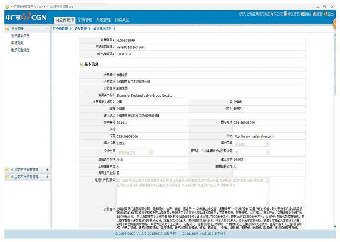Switch to the 我的桌面 tab

click(x=122, y=20)
